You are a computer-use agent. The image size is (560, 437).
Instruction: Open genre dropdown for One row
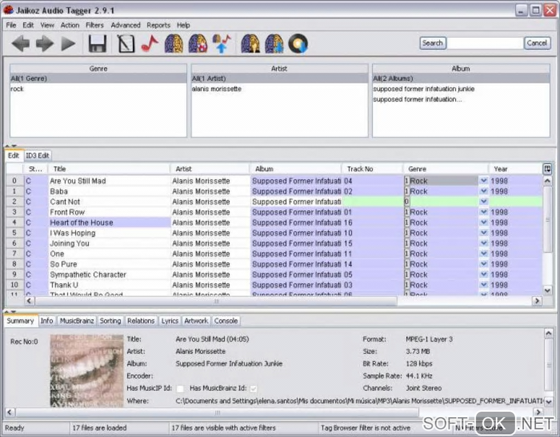[484, 254]
